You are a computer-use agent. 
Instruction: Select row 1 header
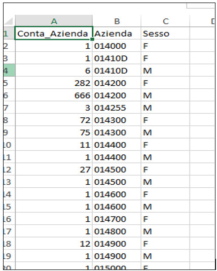[x=9, y=33]
